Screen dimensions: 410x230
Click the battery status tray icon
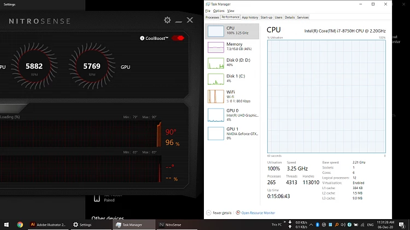pos(356,225)
